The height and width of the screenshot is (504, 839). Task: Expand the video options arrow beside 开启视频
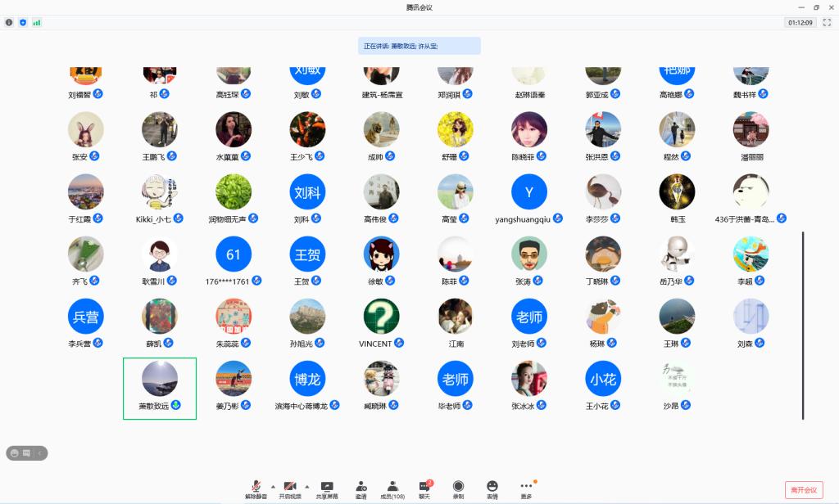tap(307, 485)
